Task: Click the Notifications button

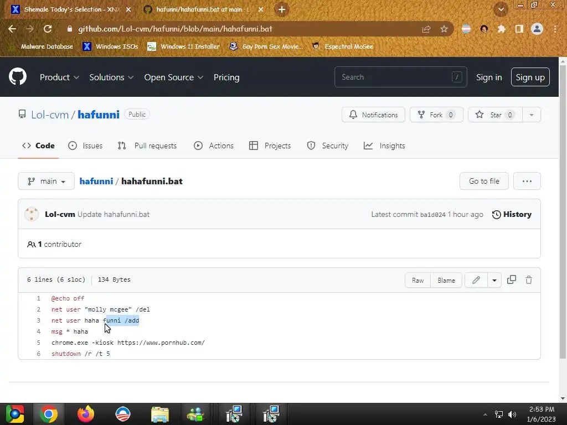Action: coord(373,115)
